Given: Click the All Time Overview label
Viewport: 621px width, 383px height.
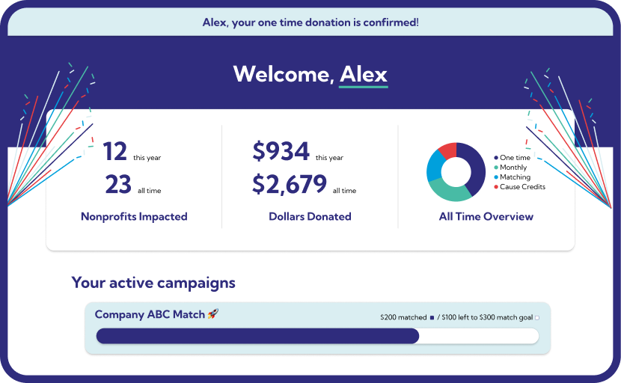Looking at the screenshot, I should tap(486, 217).
